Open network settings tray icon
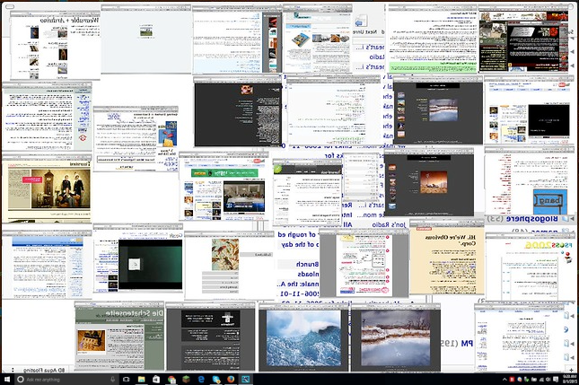The width and height of the screenshot is (579, 385). (x=541, y=379)
